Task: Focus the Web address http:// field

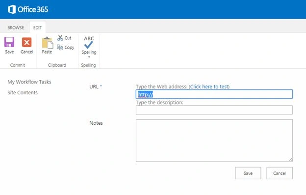Action: point(214,94)
